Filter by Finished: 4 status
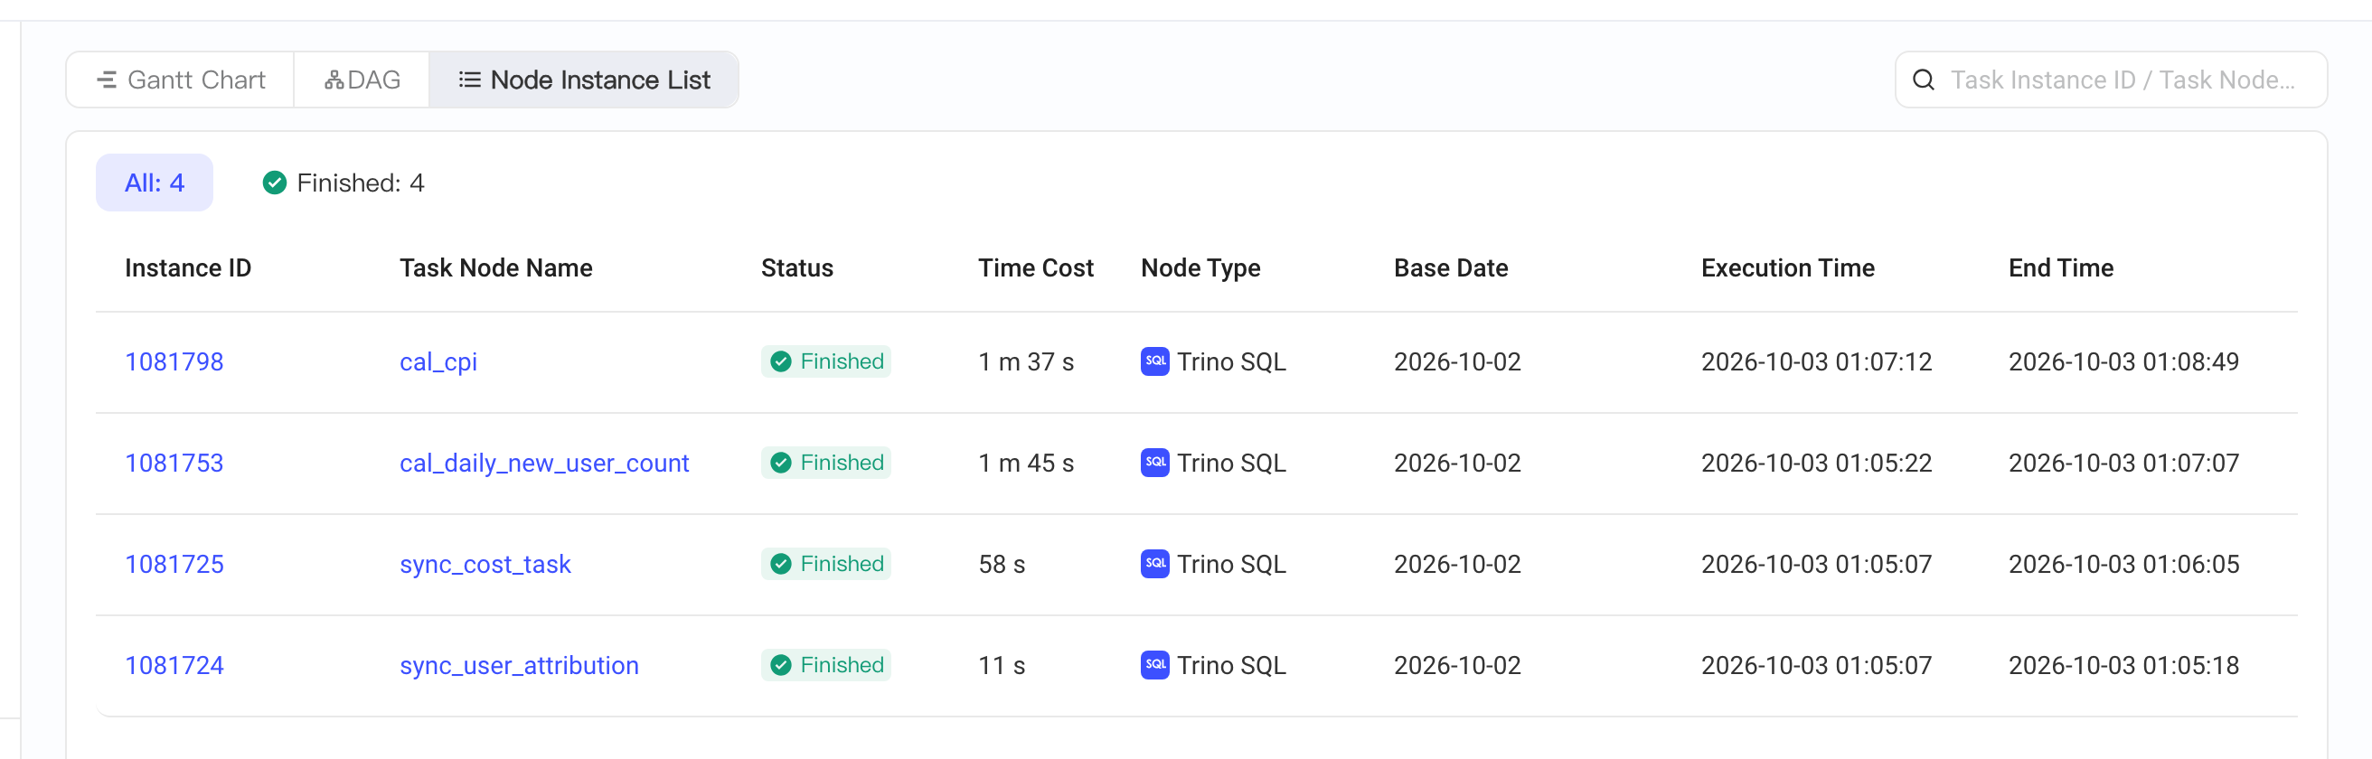 [344, 183]
